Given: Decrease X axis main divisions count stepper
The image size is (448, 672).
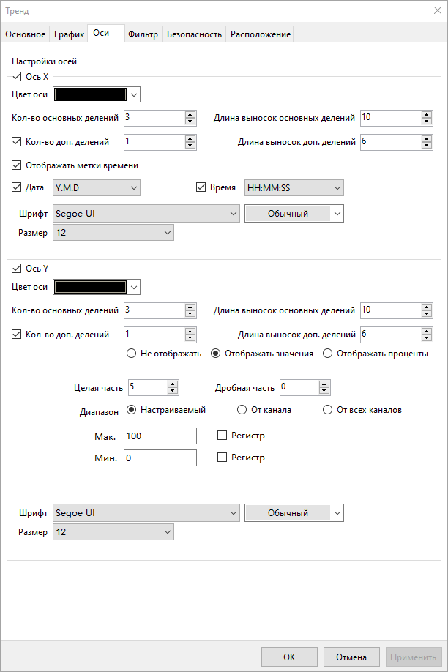Looking at the screenshot, I should point(190,122).
